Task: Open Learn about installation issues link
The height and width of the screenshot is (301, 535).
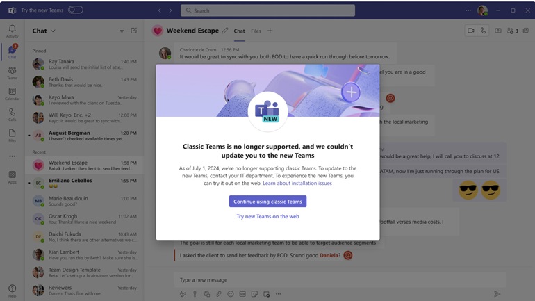Action: point(297,184)
